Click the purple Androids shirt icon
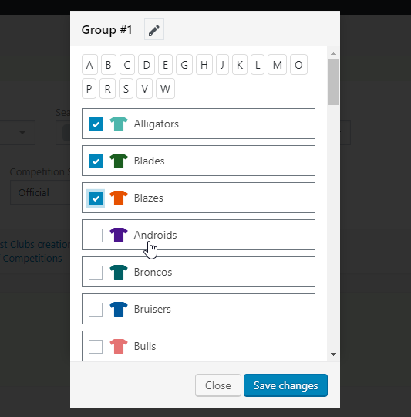 [x=119, y=235]
